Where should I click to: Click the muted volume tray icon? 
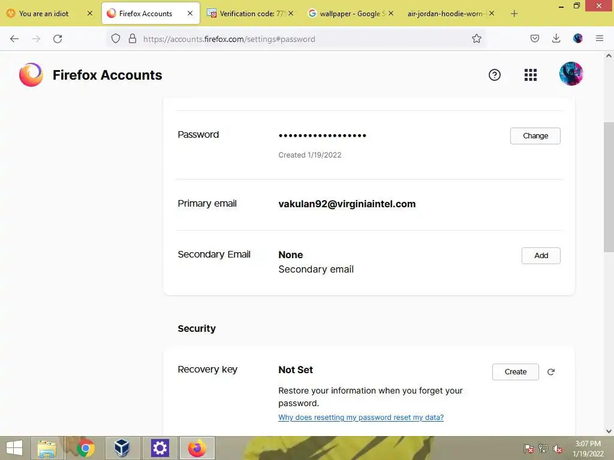pyautogui.click(x=558, y=449)
